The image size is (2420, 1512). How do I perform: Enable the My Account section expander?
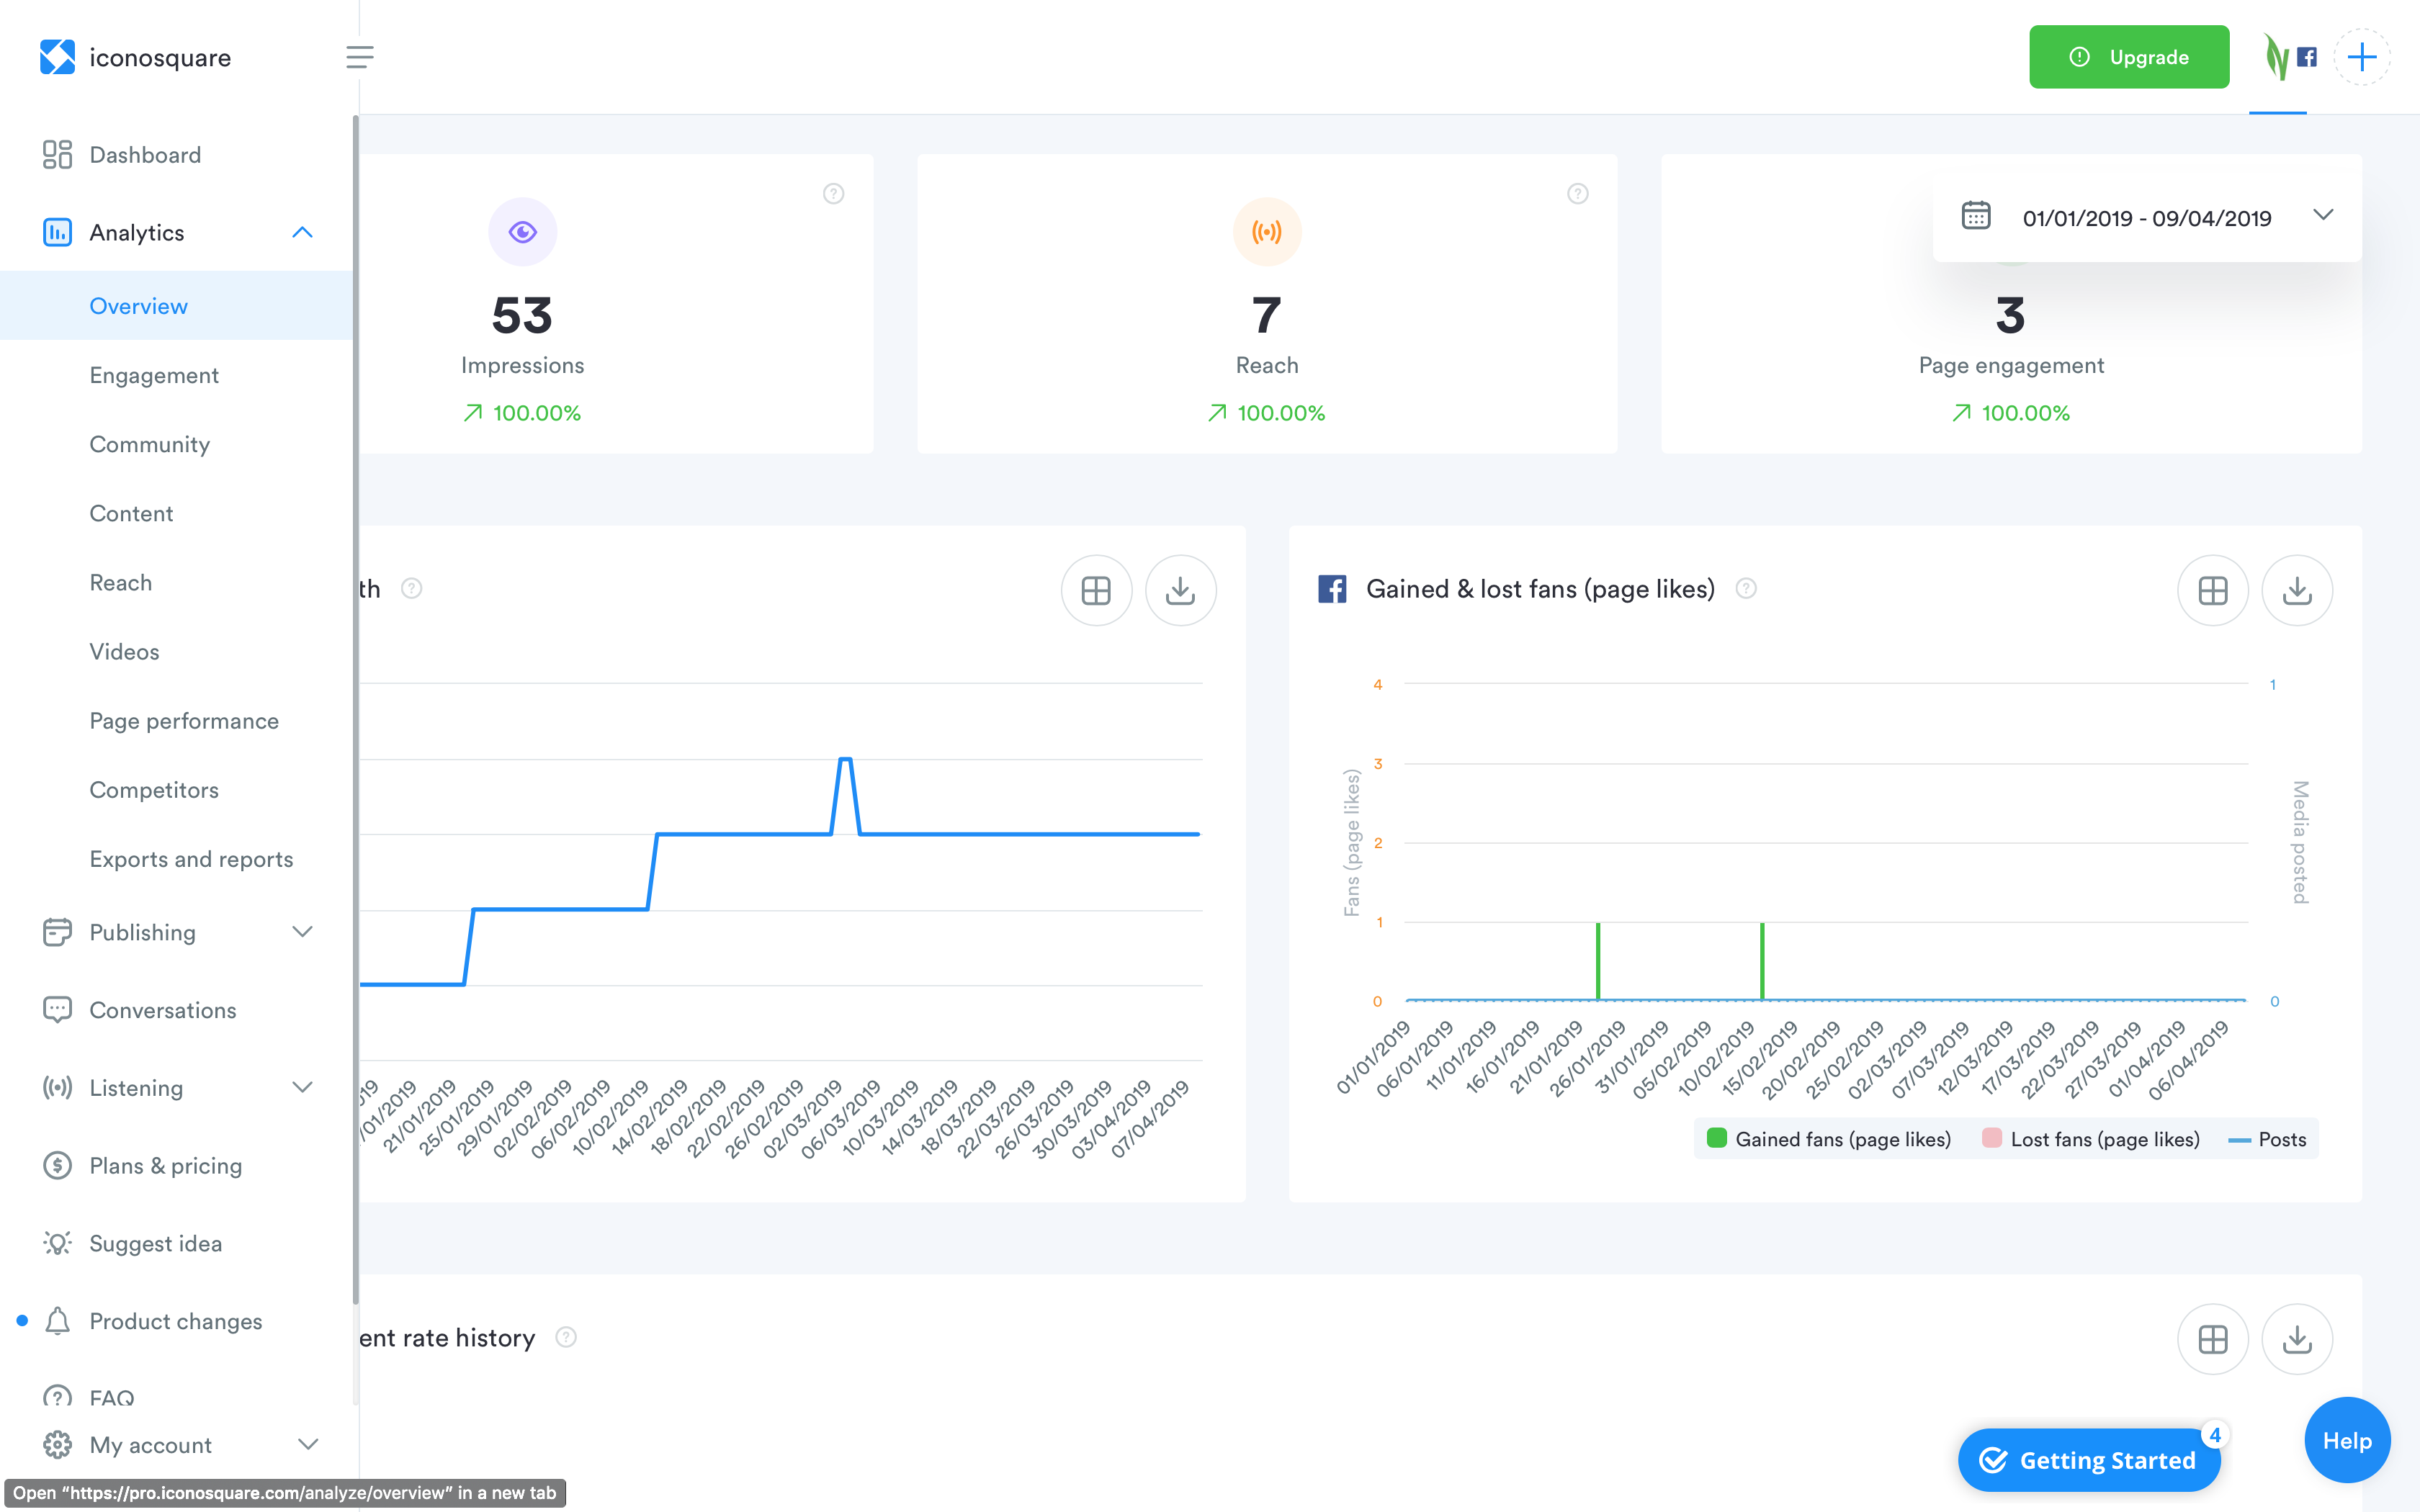pos(305,1444)
